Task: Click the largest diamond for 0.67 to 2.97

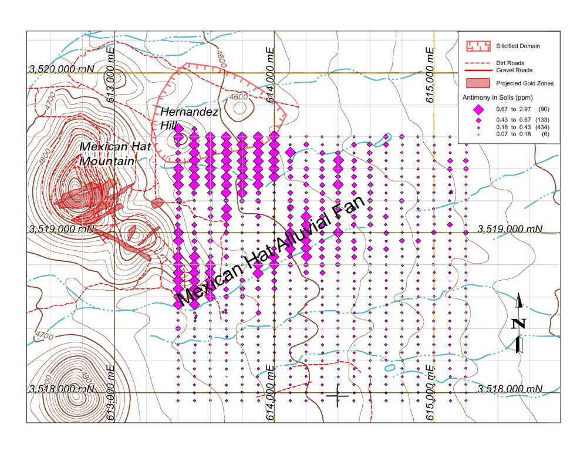Action: click(478, 109)
